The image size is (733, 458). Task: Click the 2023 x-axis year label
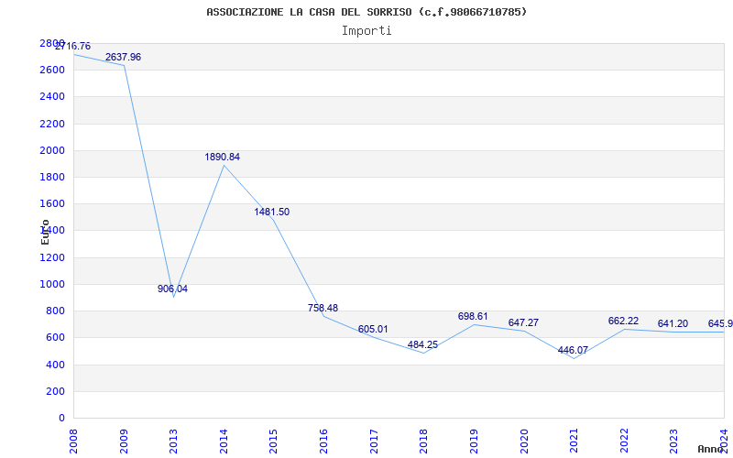click(x=673, y=441)
